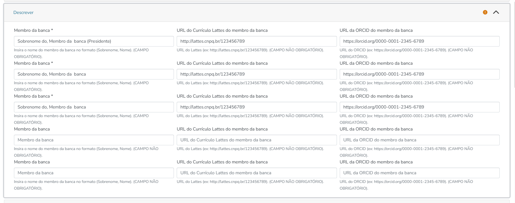Click the fourth row empty 'Membro da banca' field
515x203 pixels.
[94, 140]
